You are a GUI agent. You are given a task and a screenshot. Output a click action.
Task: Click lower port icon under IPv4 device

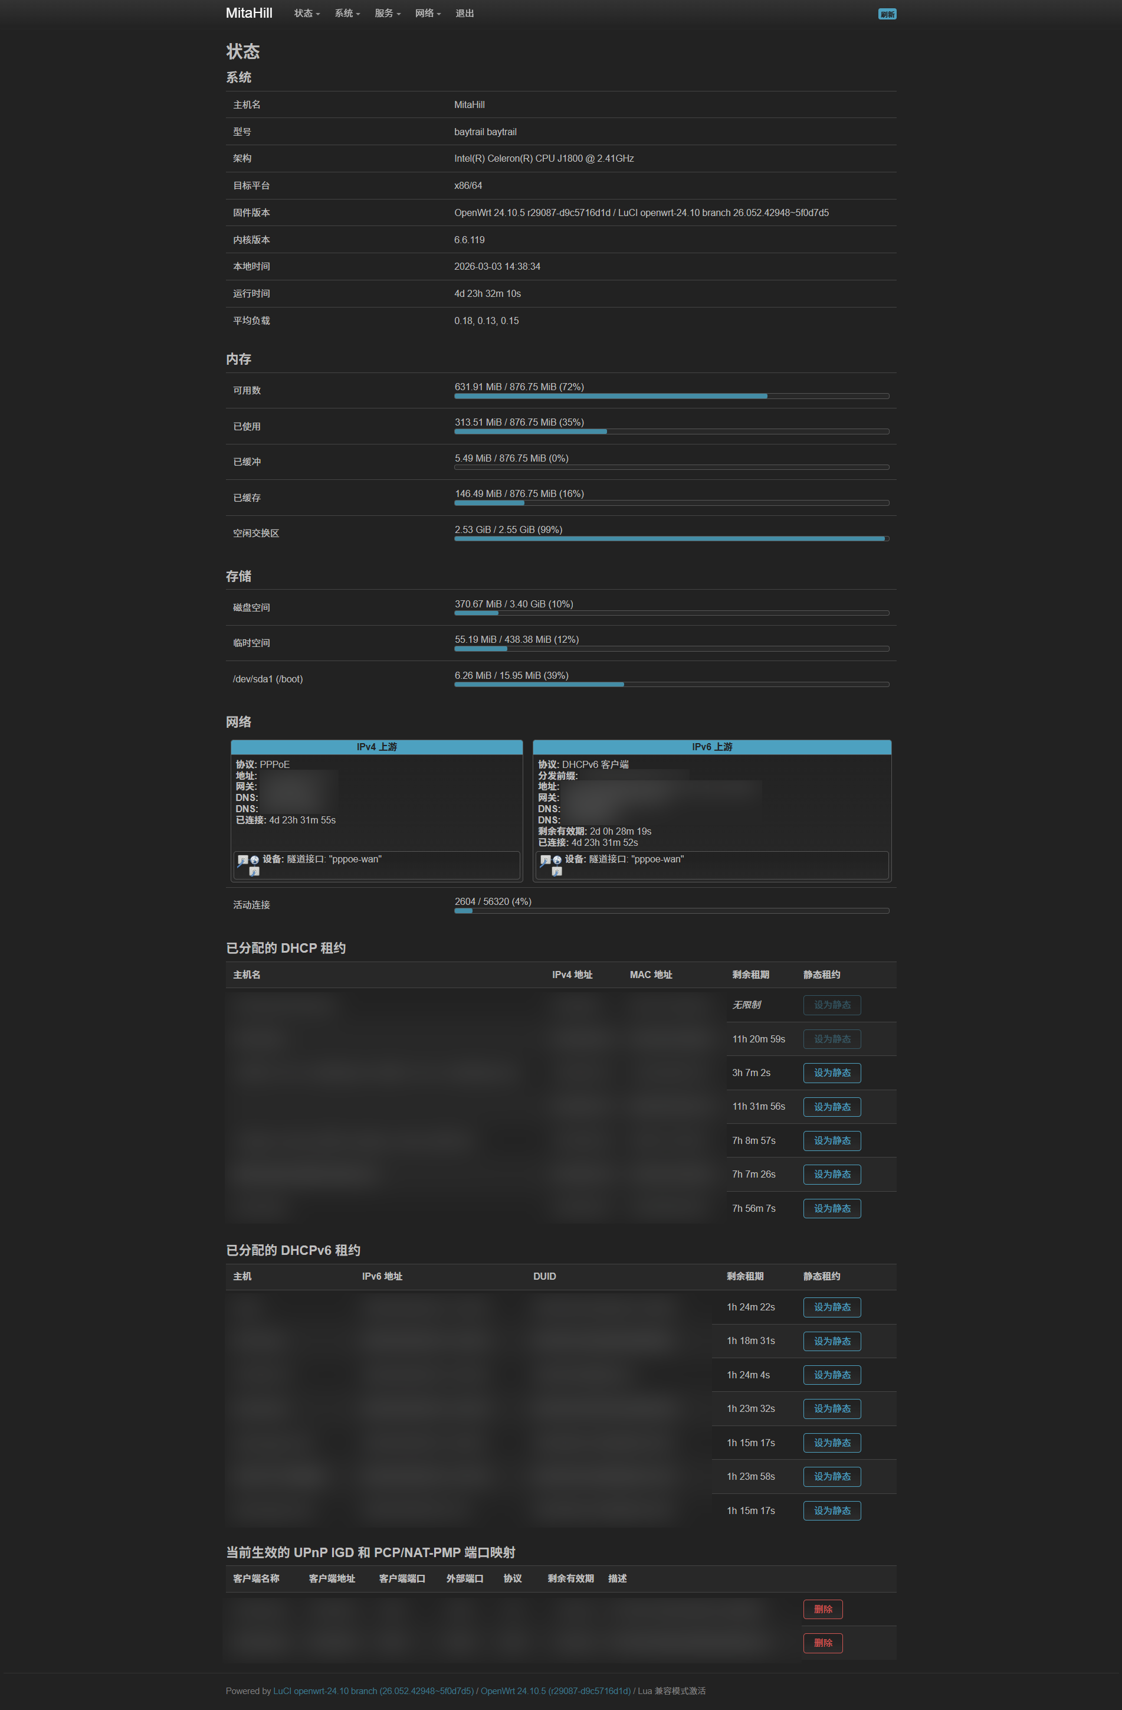[254, 871]
